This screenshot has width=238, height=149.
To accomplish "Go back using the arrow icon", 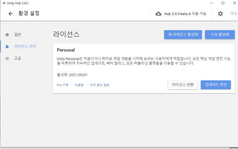I will click(x=11, y=14).
